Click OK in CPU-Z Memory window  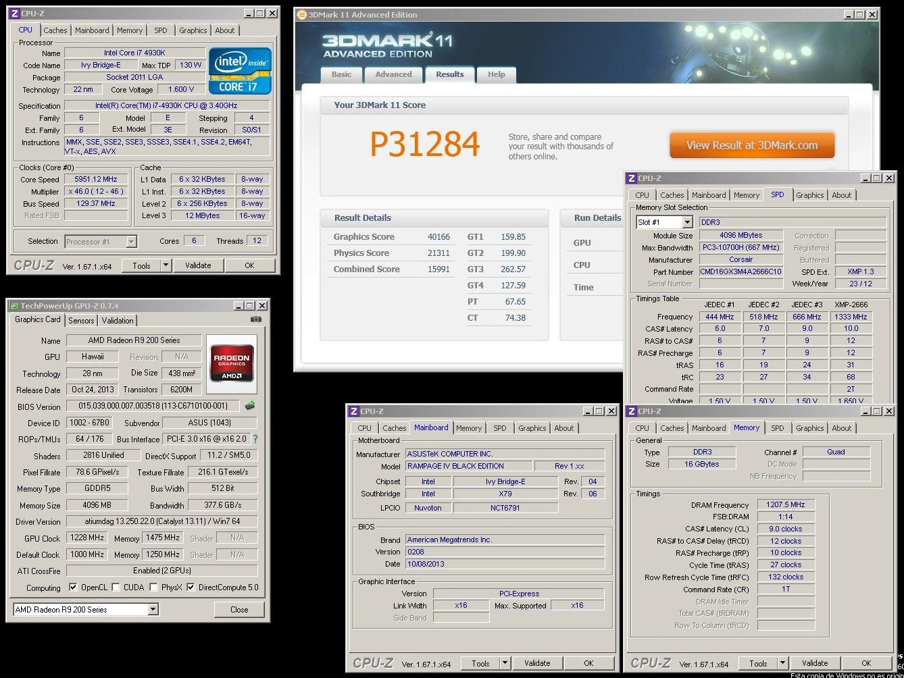(866, 663)
